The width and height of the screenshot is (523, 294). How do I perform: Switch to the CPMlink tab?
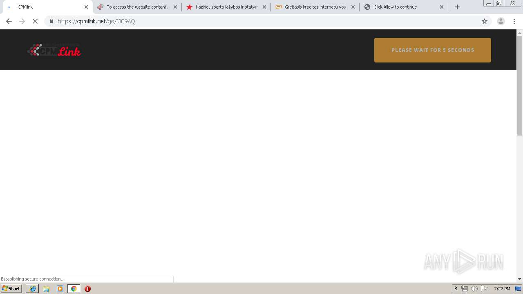[x=47, y=7]
